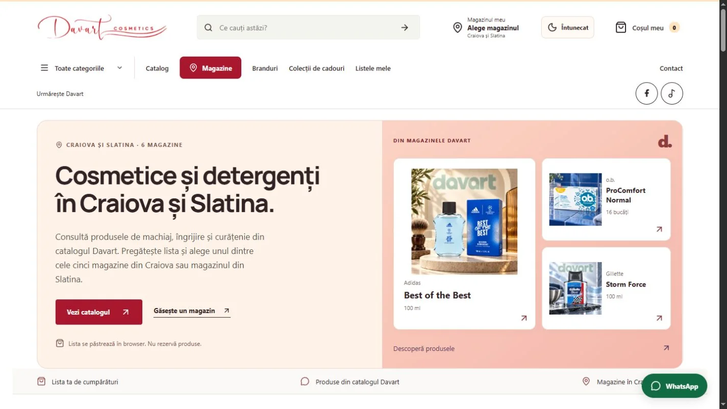Viewport: 727px width, 409px height.
Task: Click arrow icon on Storm Force card
Action: pyautogui.click(x=659, y=318)
